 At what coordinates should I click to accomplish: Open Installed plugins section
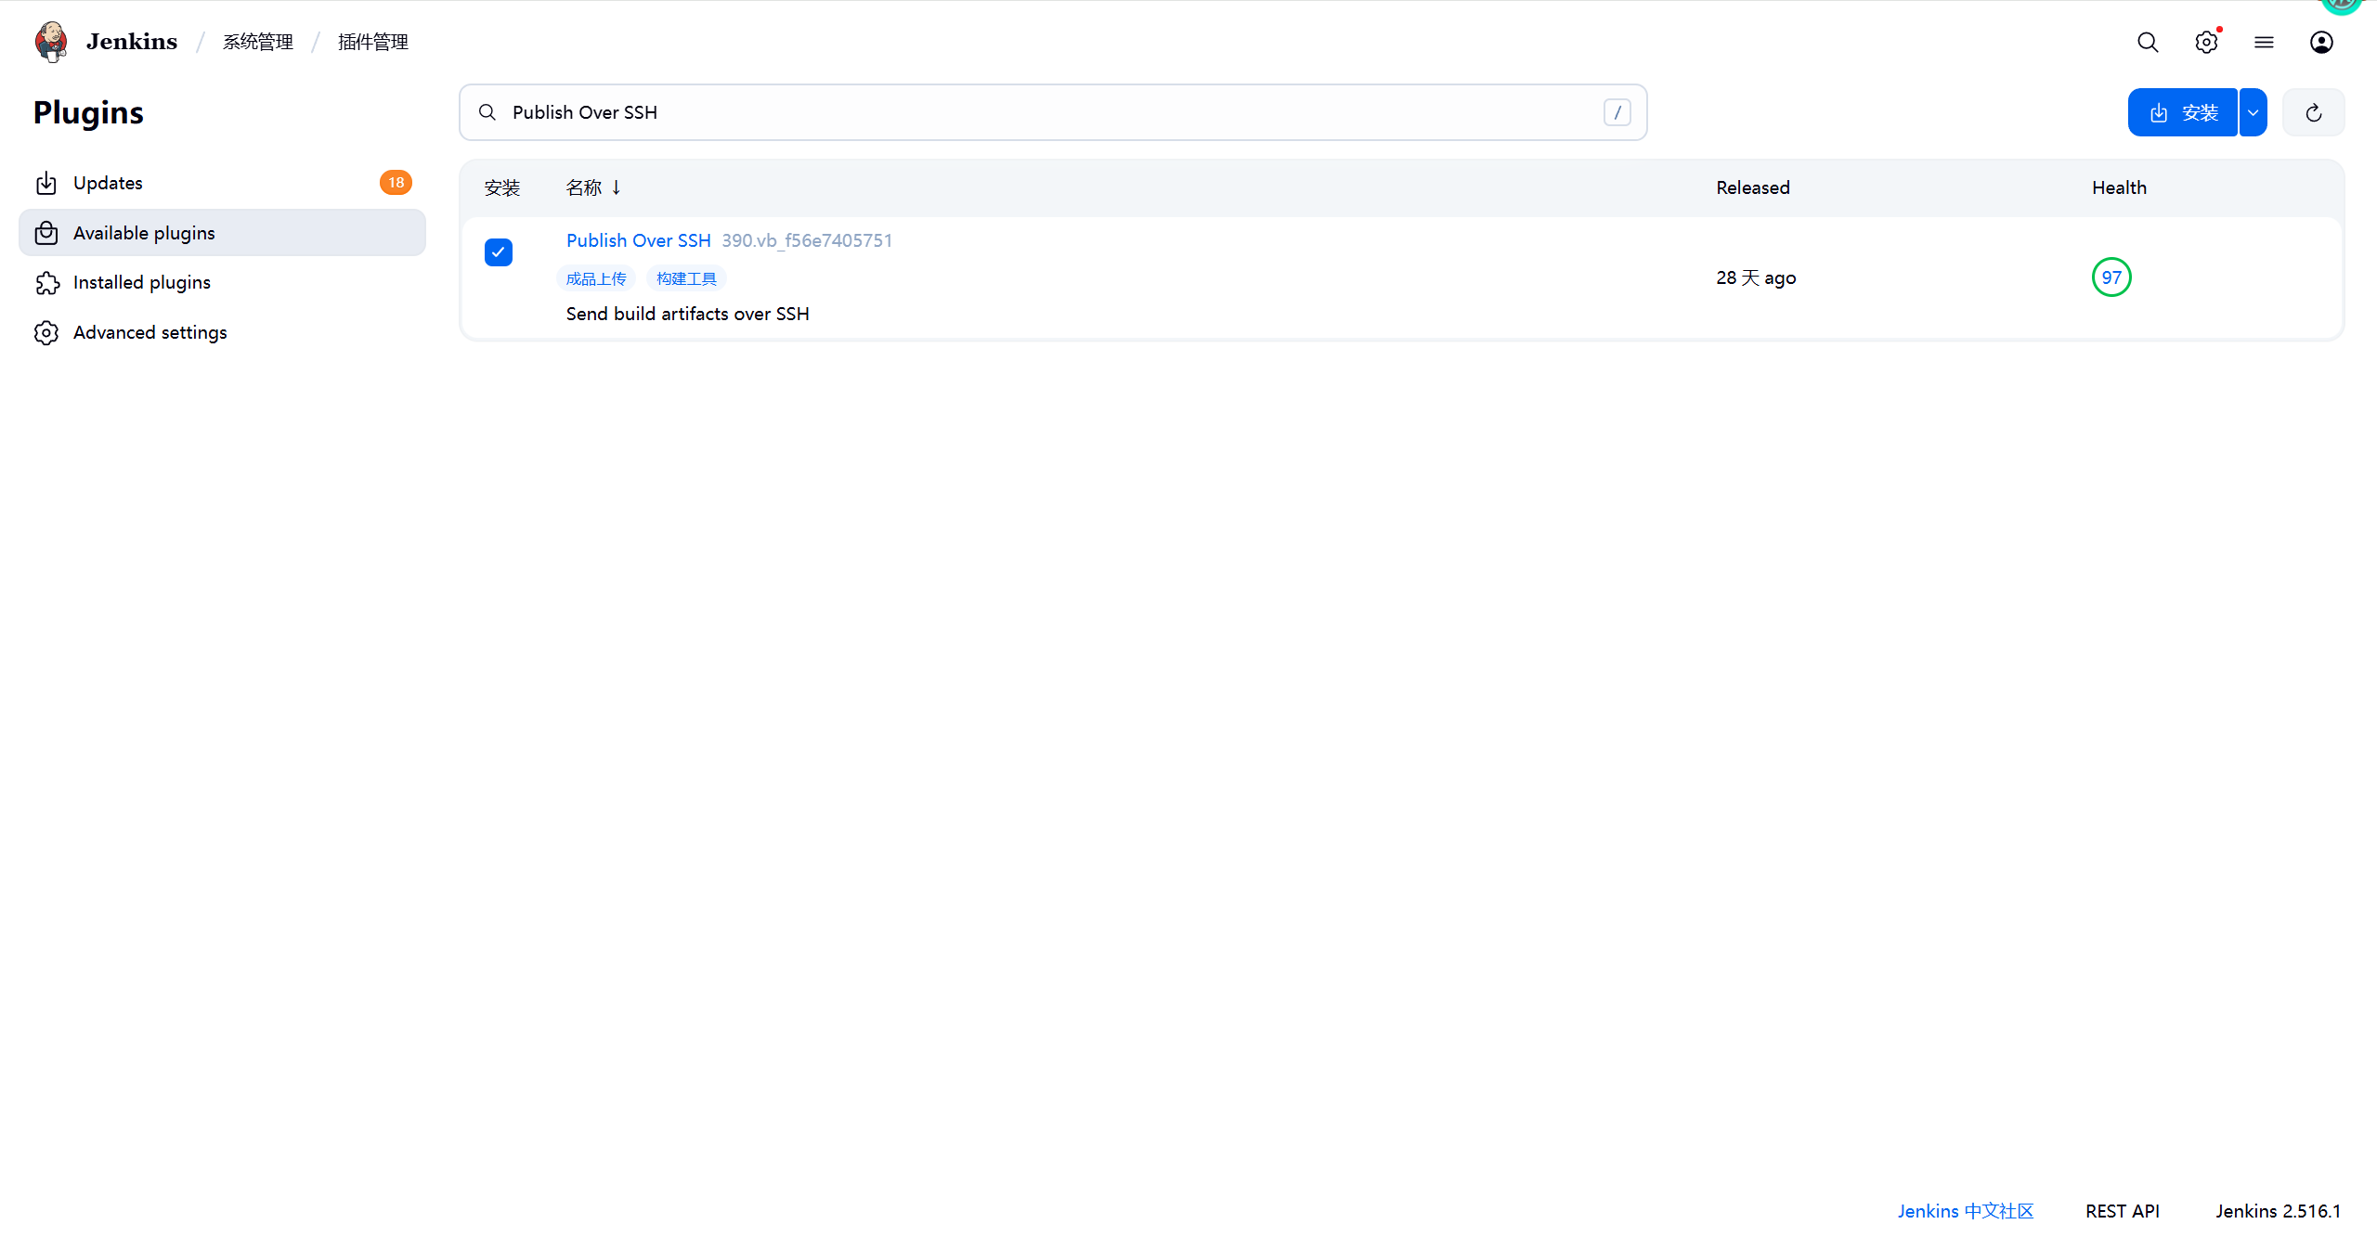(222, 283)
